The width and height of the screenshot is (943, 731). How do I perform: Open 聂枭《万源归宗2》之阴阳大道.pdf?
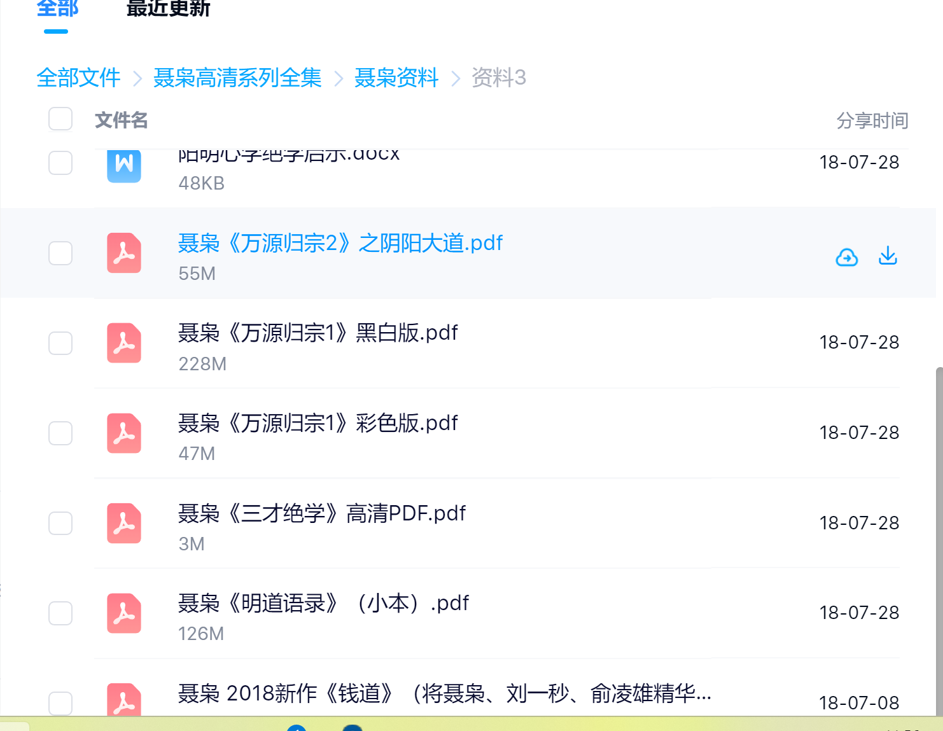(340, 243)
